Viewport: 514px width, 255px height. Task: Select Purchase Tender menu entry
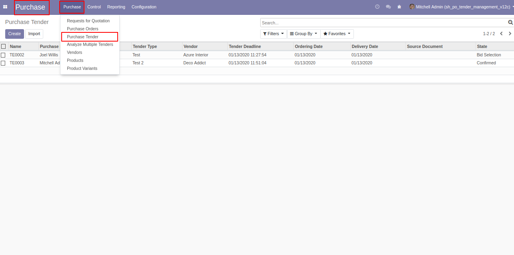pos(90,37)
